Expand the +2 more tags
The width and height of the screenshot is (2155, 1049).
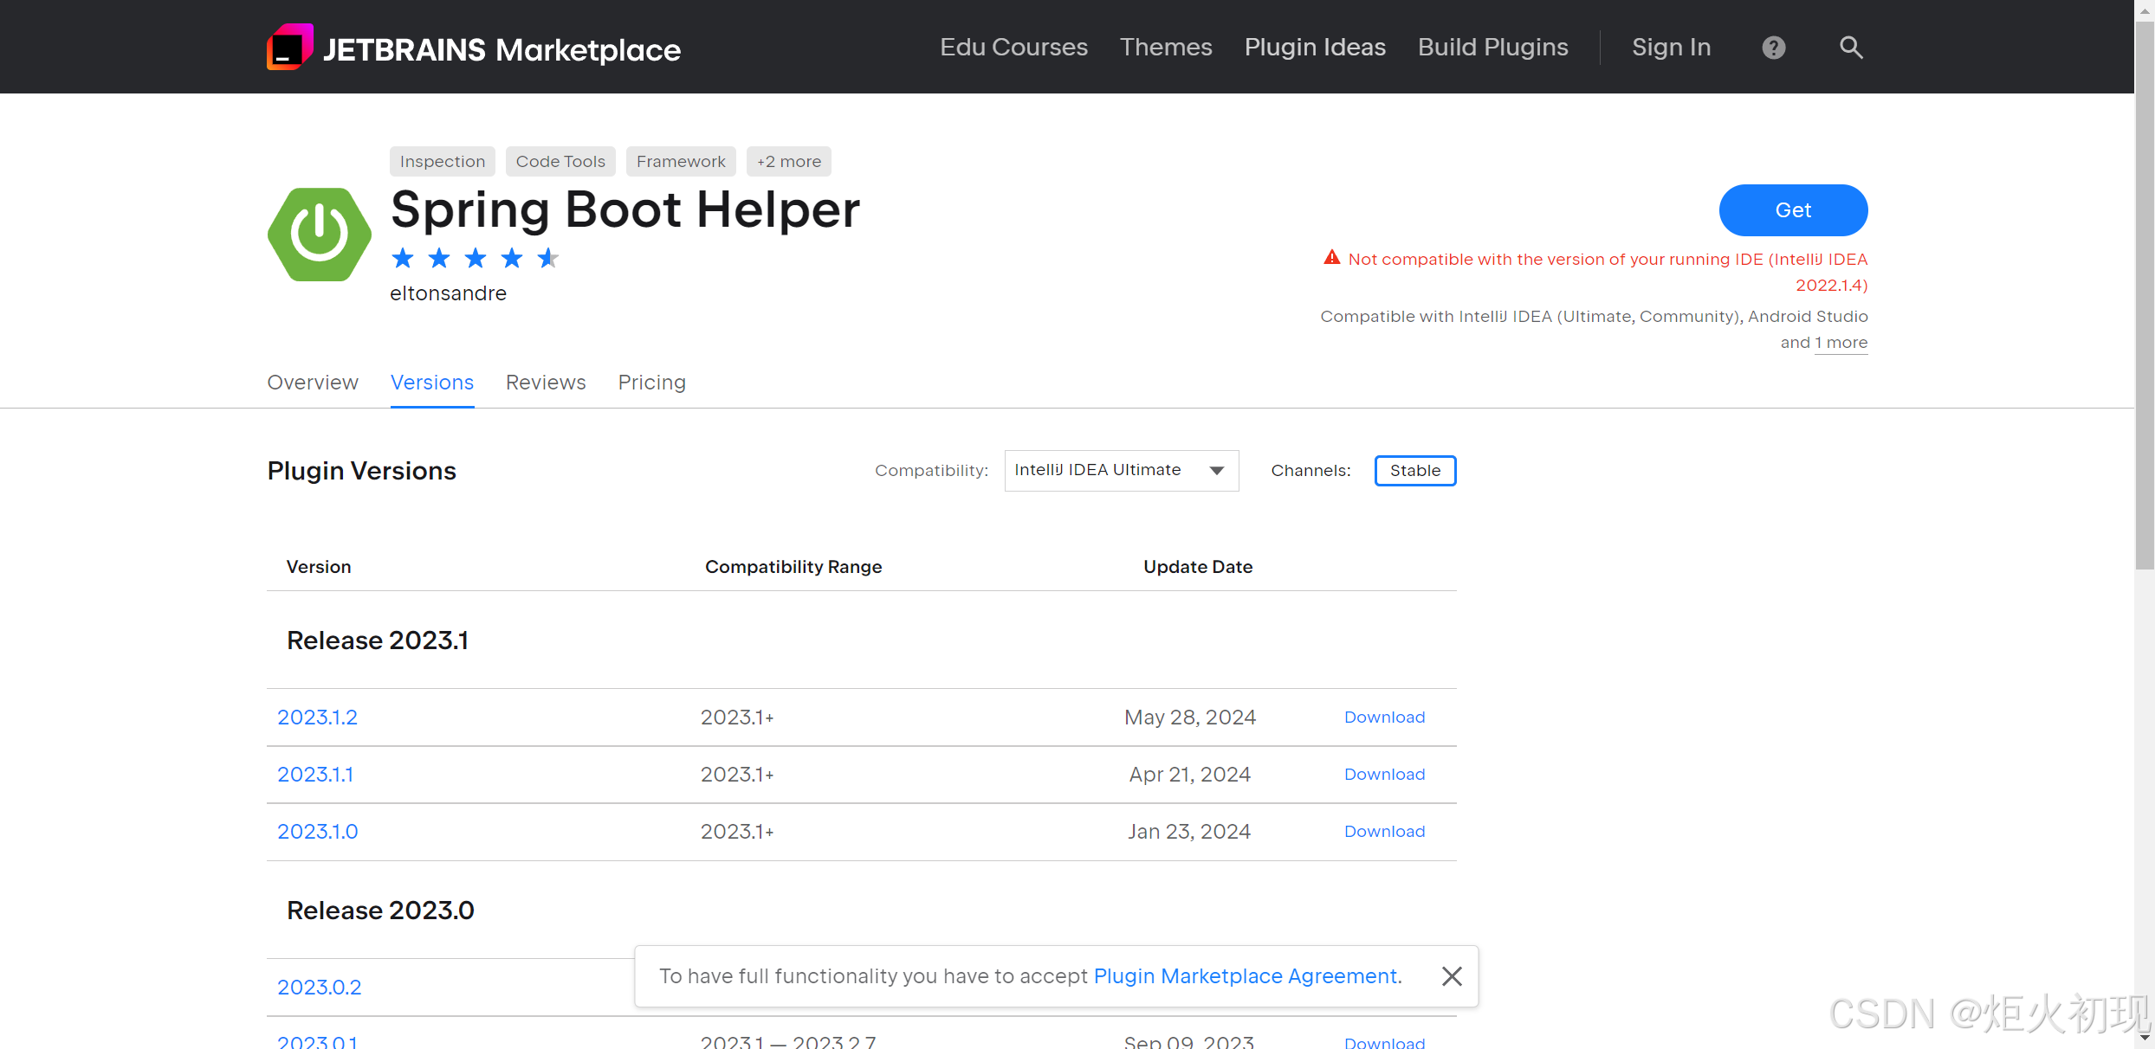(788, 162)
